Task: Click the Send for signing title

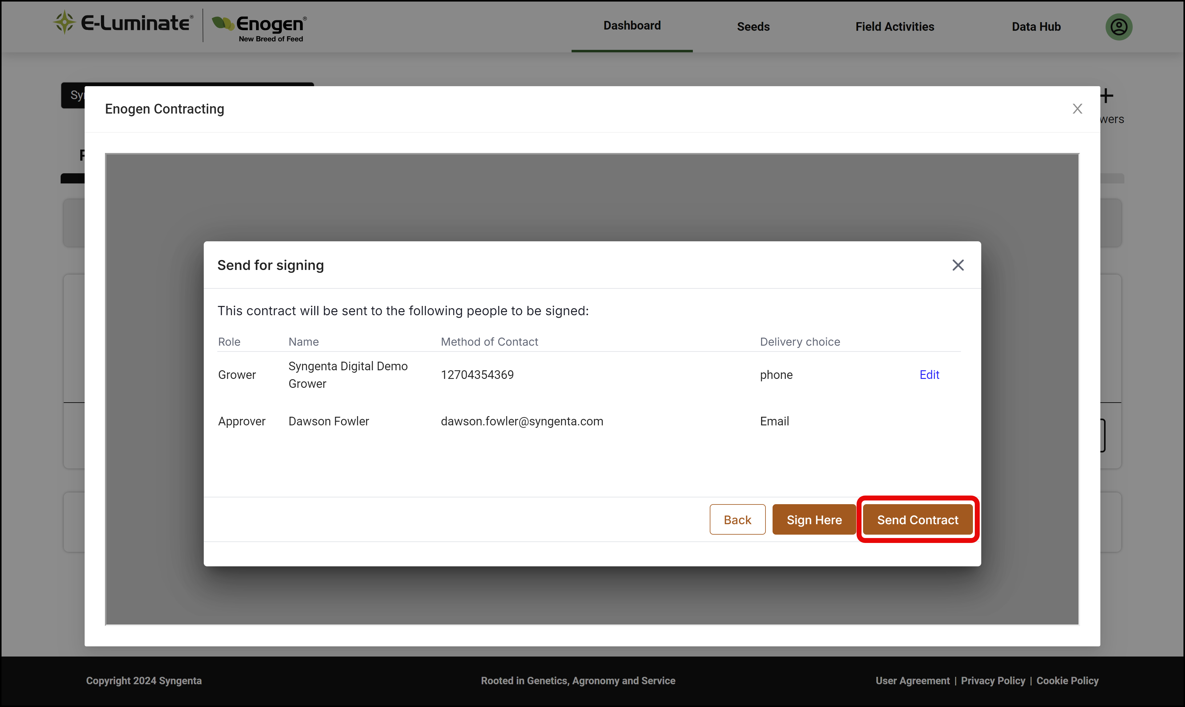Action: click(x=271, y=265)
